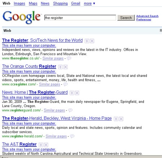The image size is (162, 158).
Task: Select the Web tab in top bar
Action: [x=6, y=3]
